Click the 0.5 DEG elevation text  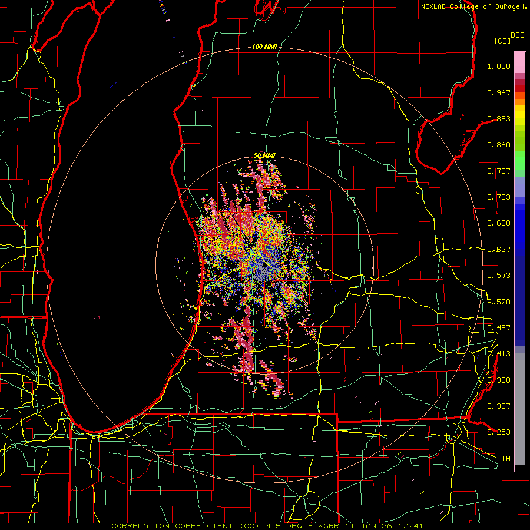click(283, 526)
